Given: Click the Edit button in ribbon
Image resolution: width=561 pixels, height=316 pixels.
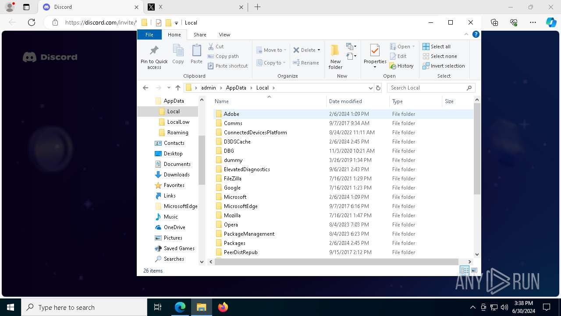Looking at the screenshot, I should tap(398, 56).
